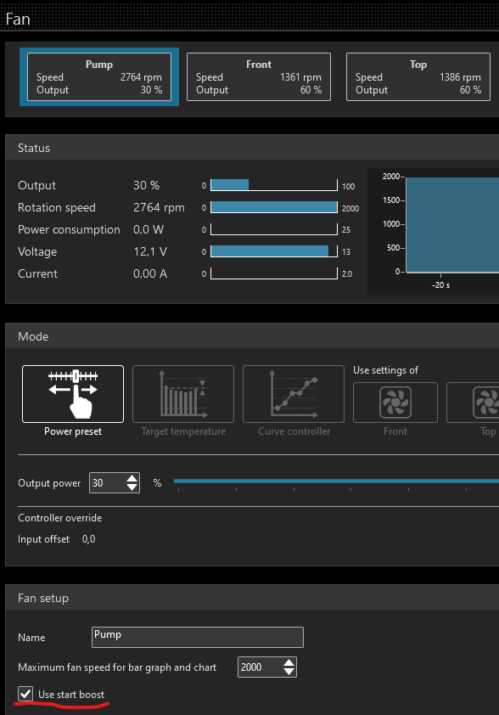Click the 0,0 W Power consumption value

149,229
